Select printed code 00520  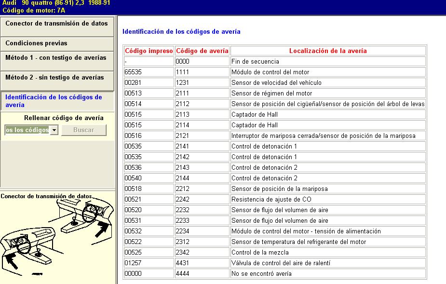(149, 210)
